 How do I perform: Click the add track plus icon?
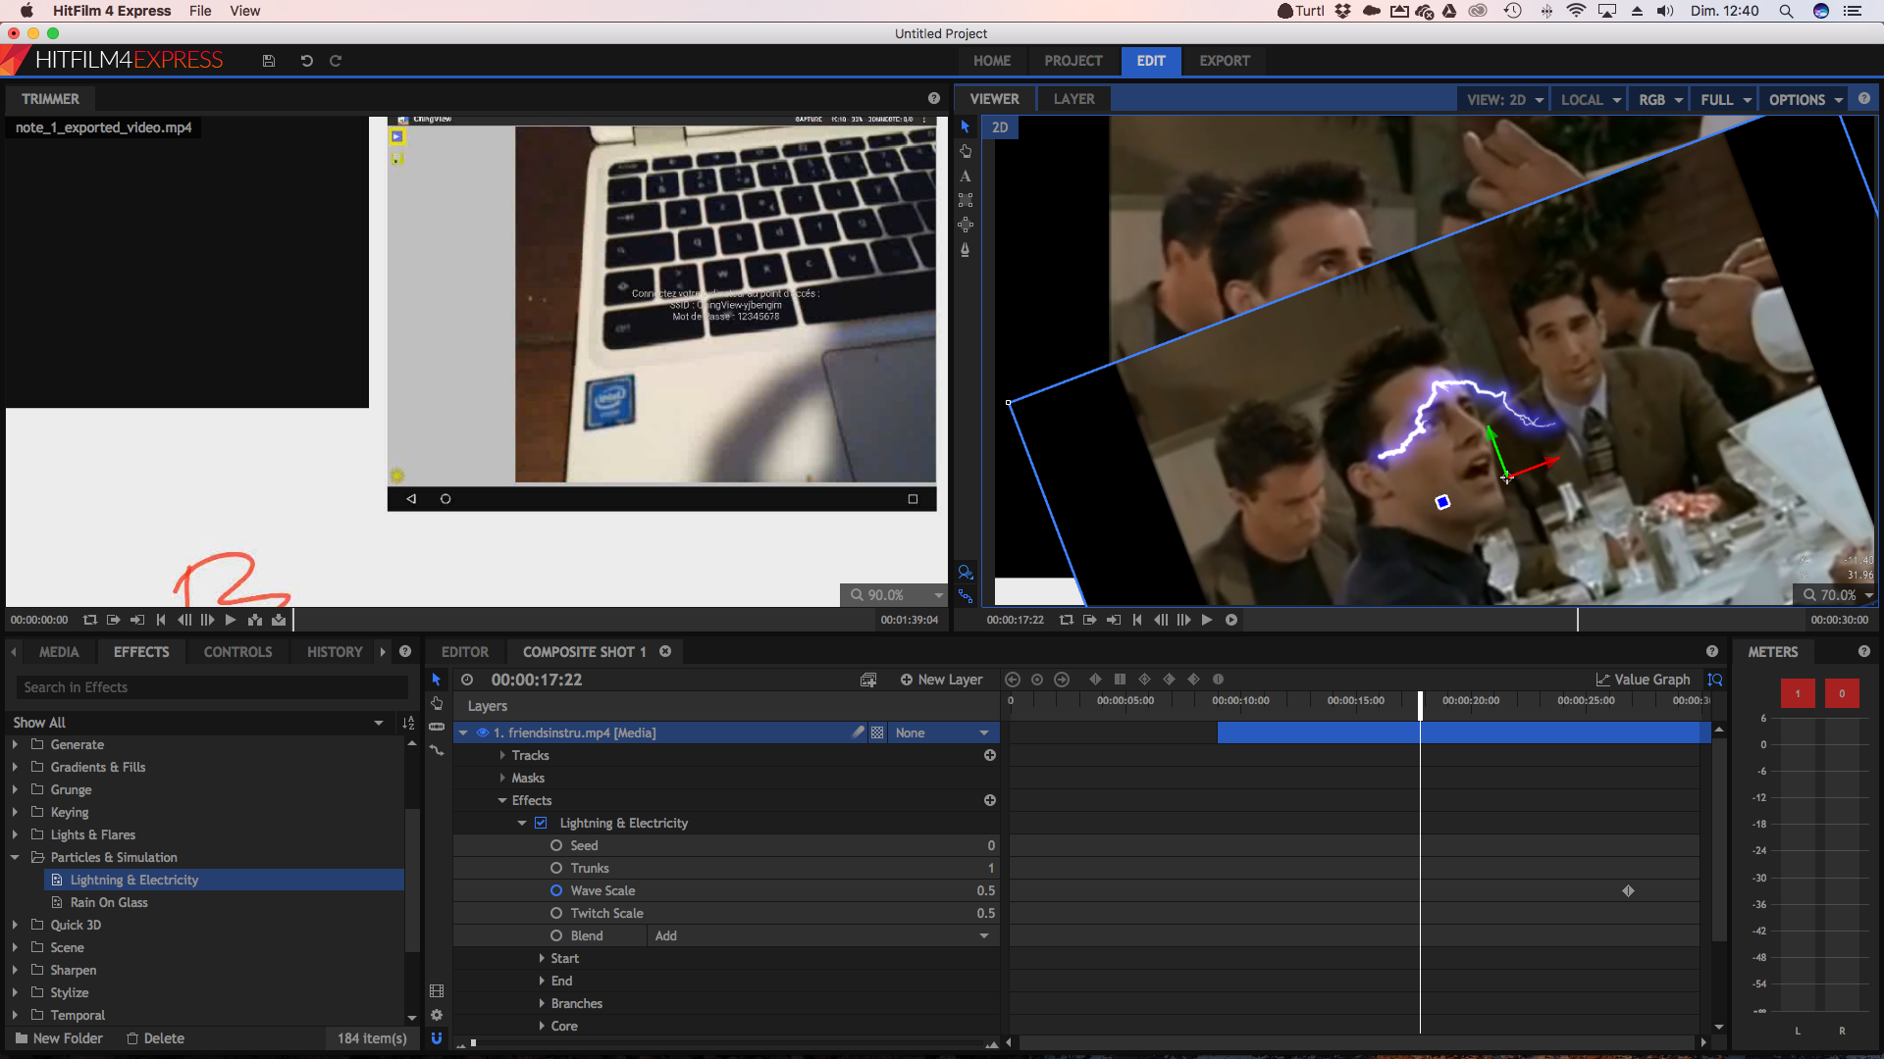click(990, 755)
